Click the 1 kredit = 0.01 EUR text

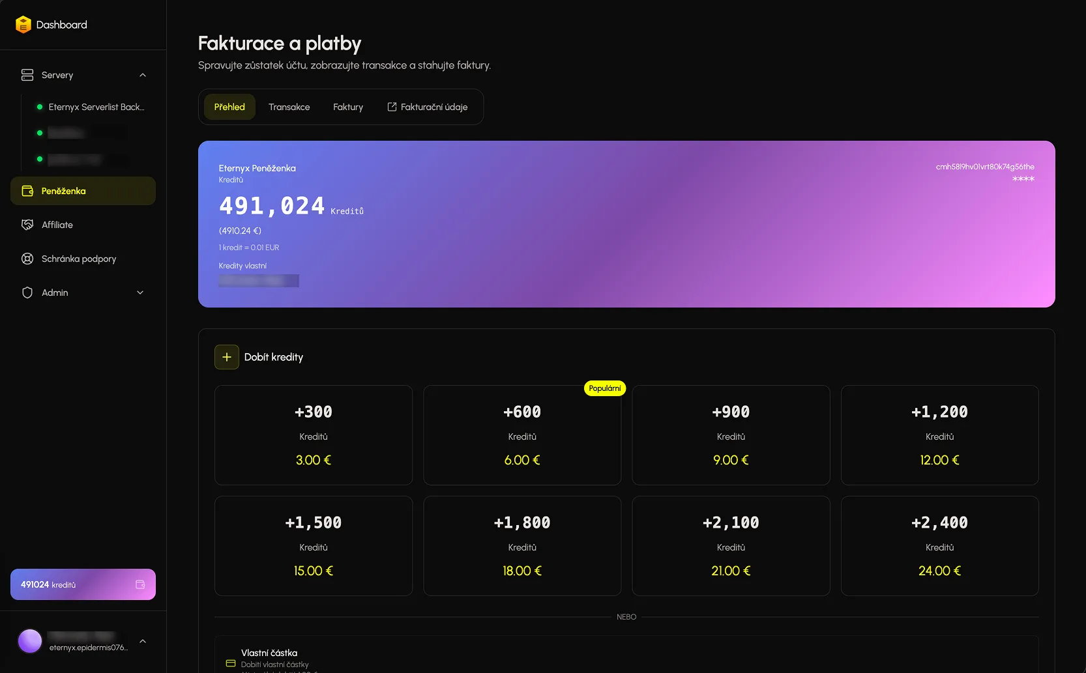[249, 248]
